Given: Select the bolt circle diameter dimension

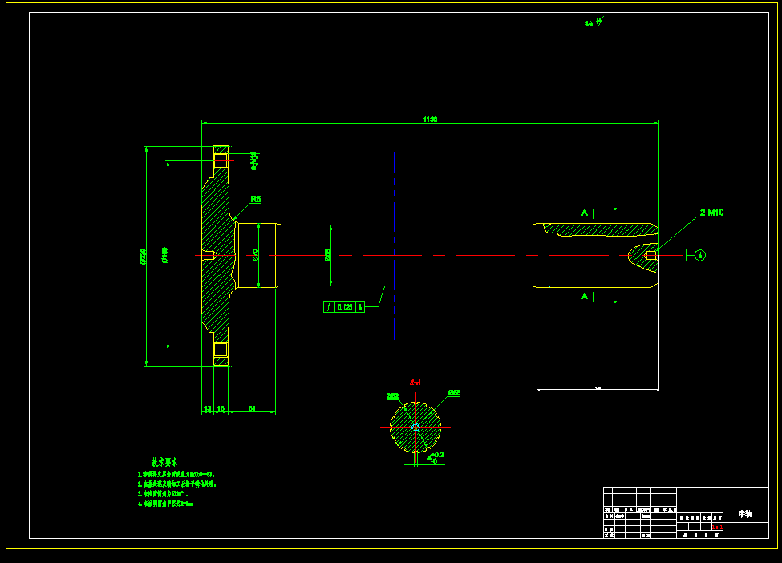Looking at the screenshot, I should pos(164,255).
